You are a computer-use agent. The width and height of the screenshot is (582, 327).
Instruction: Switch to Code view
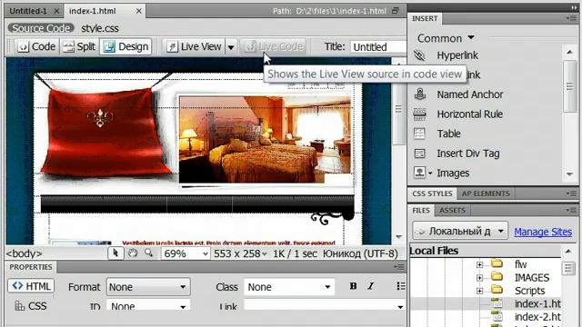point(36,46)
